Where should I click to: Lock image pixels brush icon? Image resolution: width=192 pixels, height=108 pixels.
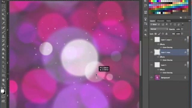click(159, 34)
